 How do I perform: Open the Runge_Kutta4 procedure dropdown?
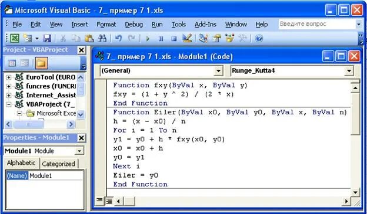[349, 71]
